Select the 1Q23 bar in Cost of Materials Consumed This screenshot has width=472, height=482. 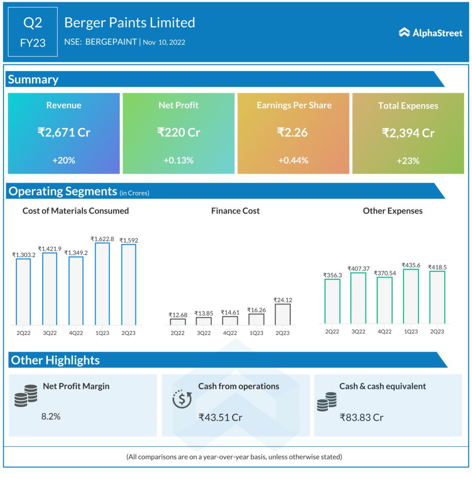click(x=102, y=284)
